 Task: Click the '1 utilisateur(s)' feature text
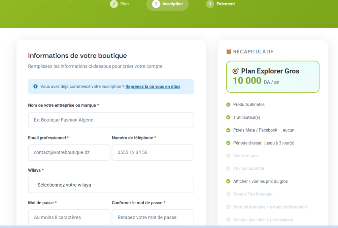click(x=247, y=117)
